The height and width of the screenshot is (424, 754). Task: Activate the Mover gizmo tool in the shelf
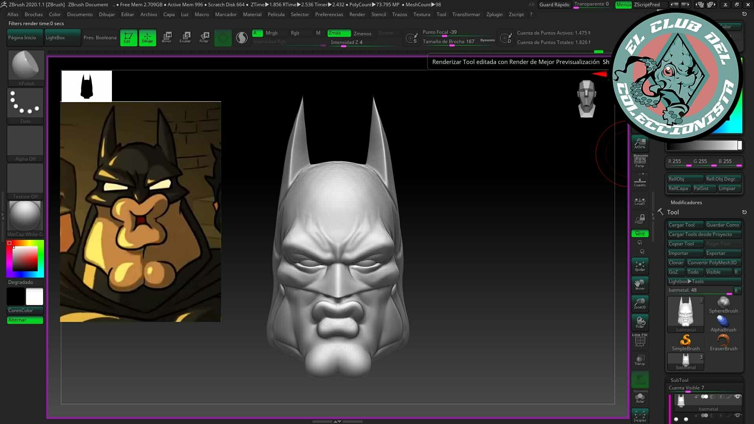point(167,37)
